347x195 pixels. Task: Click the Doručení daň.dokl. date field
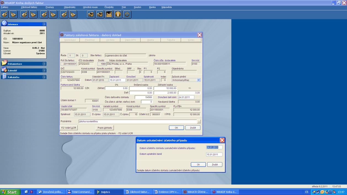(186, 97)
